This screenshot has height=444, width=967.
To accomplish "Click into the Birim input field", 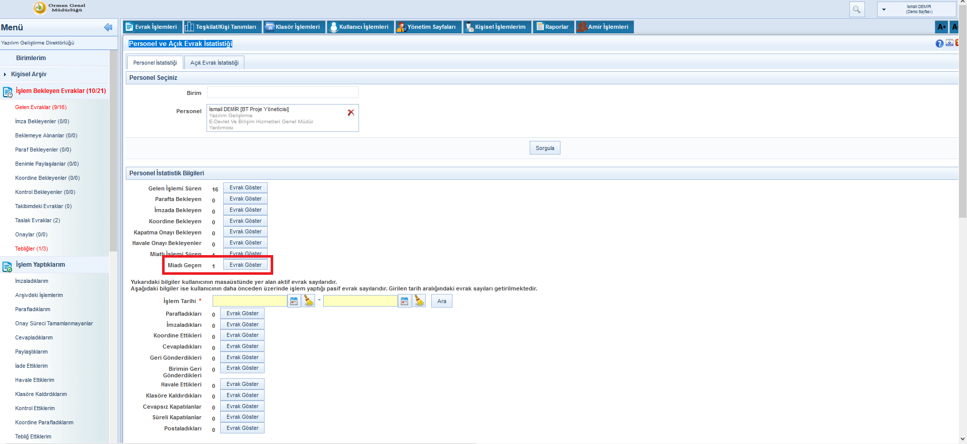I will coord(282,92).
